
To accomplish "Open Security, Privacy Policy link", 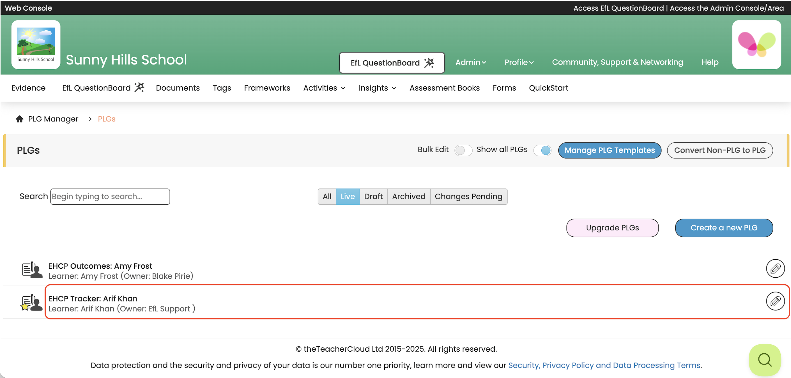I will (x=604, y=365).
